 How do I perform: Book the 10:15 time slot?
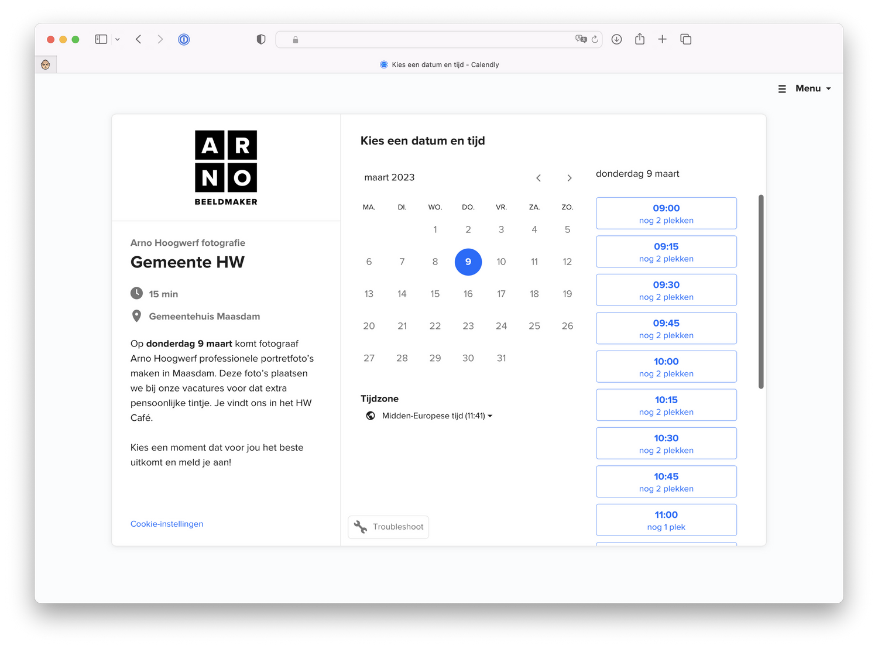(x=666, y=405)
